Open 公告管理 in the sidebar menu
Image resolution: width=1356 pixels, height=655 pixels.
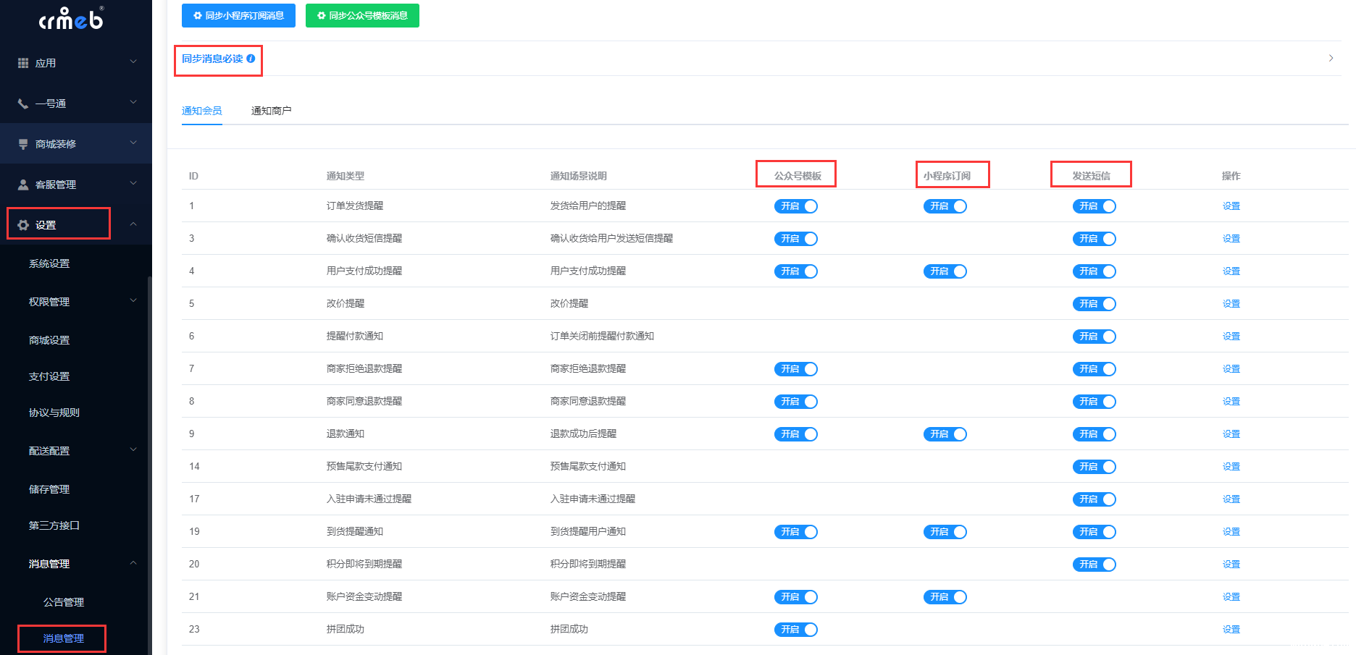[64, 602]
